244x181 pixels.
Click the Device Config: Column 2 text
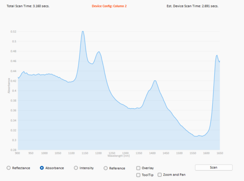point(109,7)
